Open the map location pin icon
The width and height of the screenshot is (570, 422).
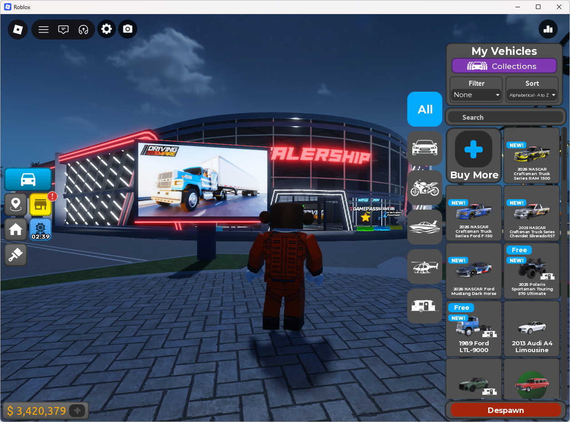pos(16,204)
